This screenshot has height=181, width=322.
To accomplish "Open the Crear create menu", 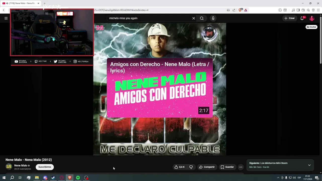I will coord(290,18).
